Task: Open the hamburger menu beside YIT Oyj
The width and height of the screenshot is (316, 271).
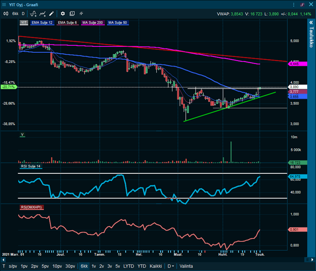Action: 5,4
